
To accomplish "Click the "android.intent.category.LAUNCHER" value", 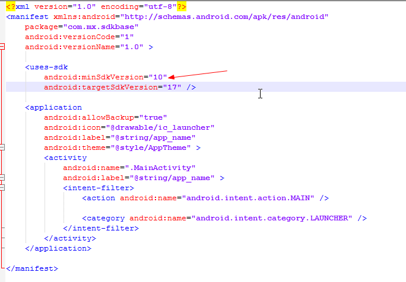I will tap(272, 219).
